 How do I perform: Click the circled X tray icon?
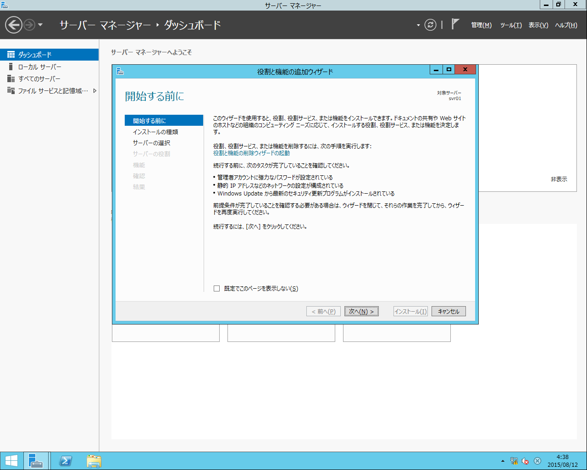[537, 461]
